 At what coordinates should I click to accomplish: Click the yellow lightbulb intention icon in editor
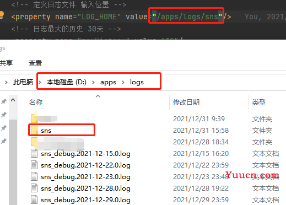(2, 15)
